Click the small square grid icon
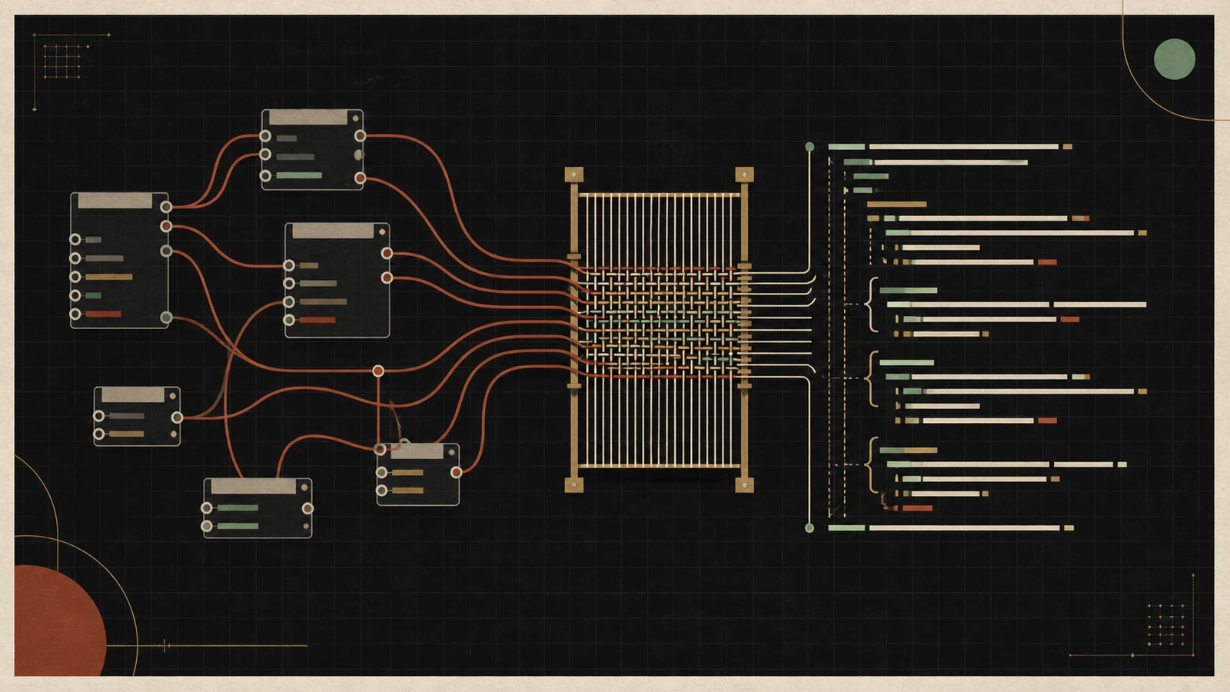This screenshot has width=1230, height=692. (62, 62)
